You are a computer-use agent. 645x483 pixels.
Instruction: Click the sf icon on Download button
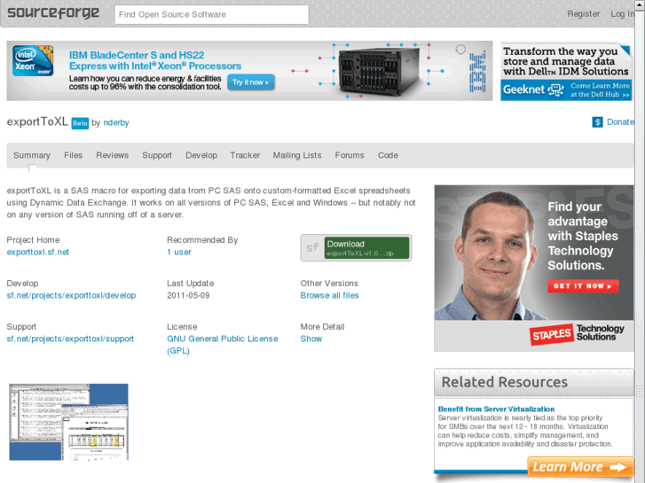tap(312, 248)
